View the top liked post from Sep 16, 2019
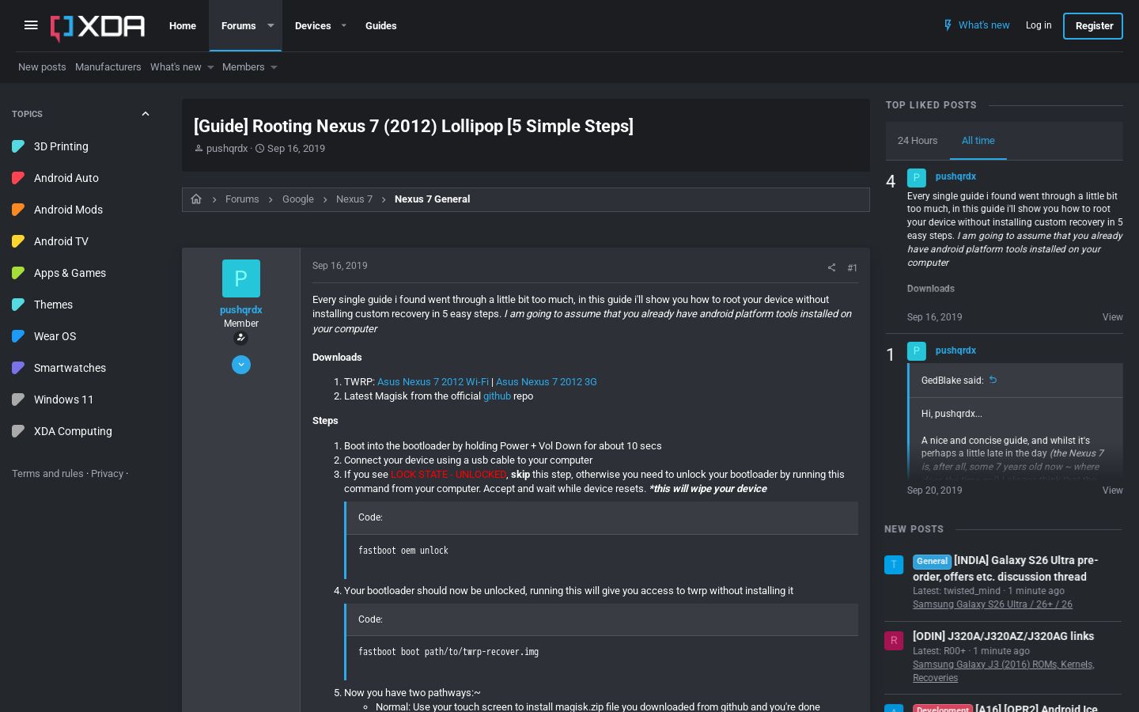The height and width of the screenshot is (712, 1139). tap(1112, 317)
